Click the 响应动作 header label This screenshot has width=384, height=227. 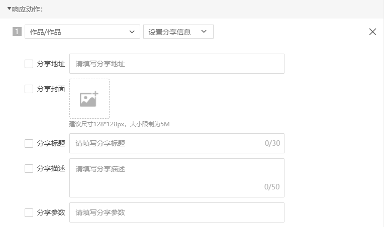coord(27,10)
